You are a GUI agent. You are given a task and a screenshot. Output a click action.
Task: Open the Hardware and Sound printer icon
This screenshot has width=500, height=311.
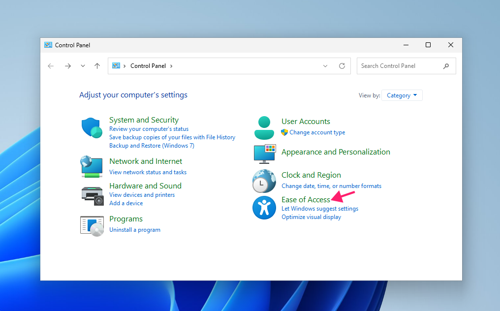click(93, 196)
